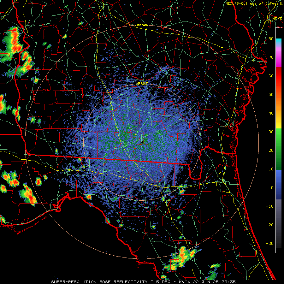Screen dimensions: 284x284
Task: Click the NEXR label above dBZ
Action: pos(277,19)
